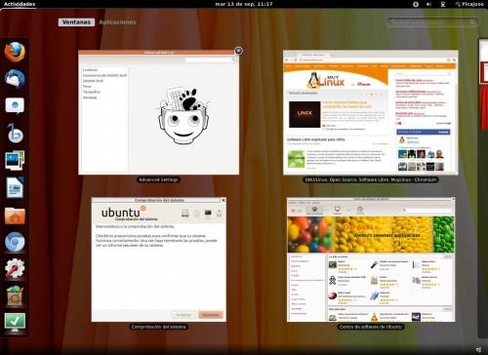Launch Chromium browser from the dash
This screenshot has height=355, width=488.
(15, 242)
